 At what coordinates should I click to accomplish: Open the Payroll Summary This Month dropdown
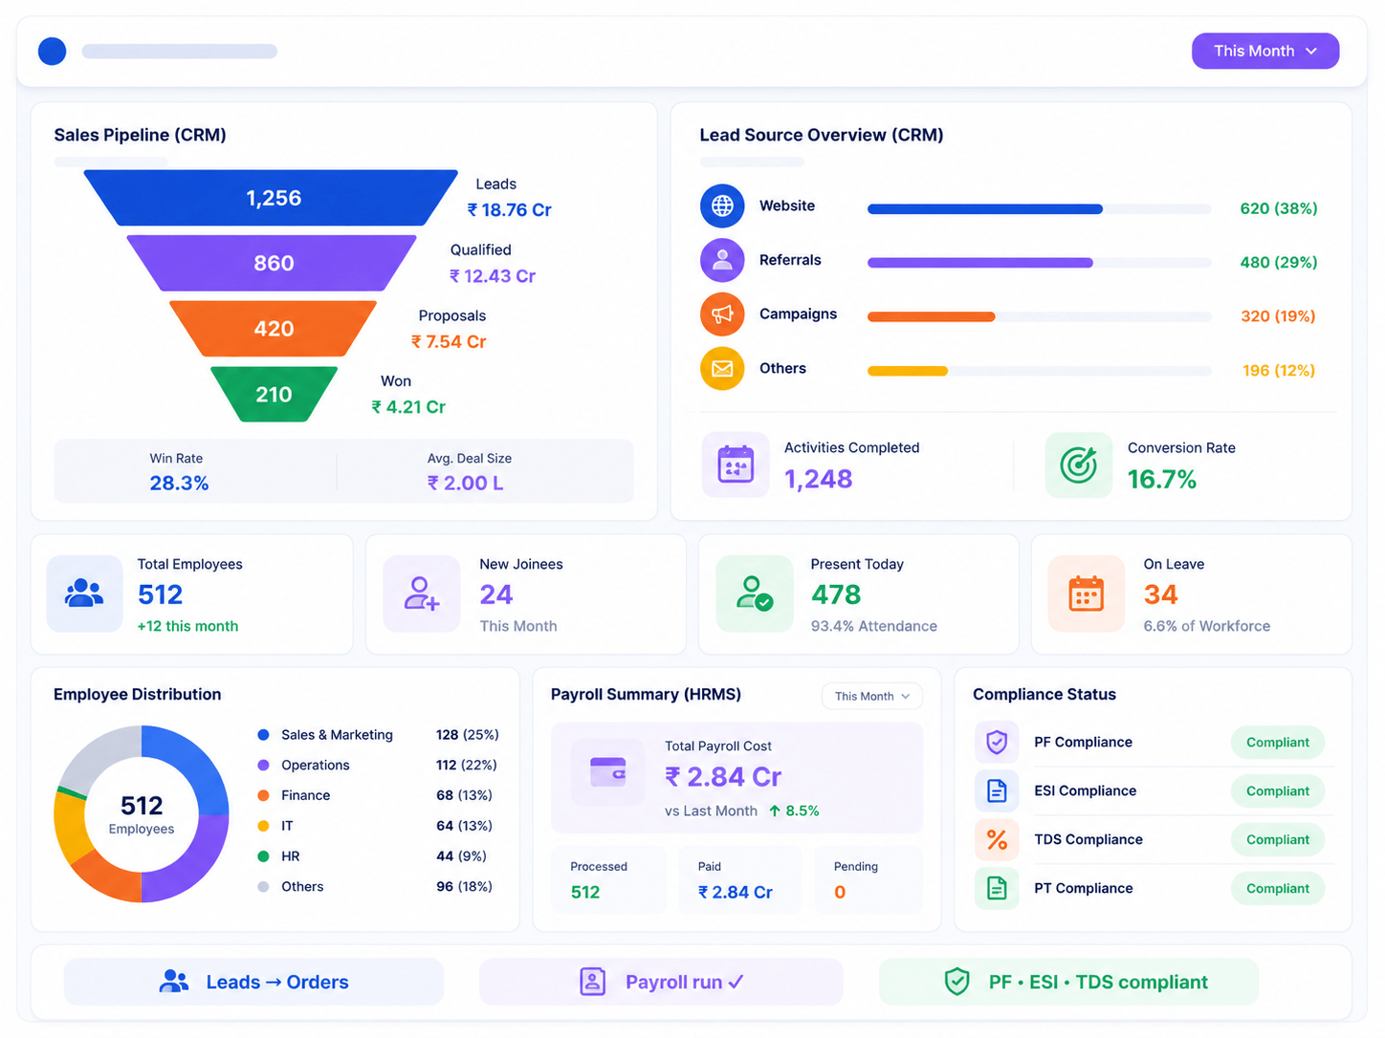coord(872,696)
